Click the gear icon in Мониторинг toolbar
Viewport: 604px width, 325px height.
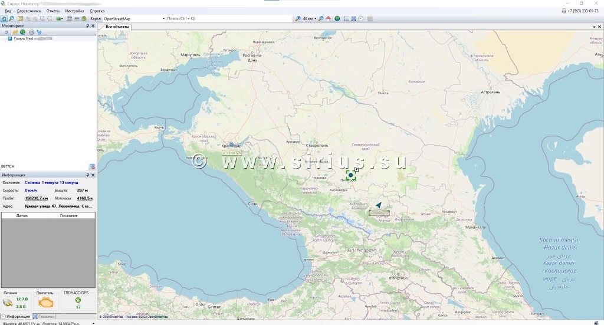click(x=31, y=32)
